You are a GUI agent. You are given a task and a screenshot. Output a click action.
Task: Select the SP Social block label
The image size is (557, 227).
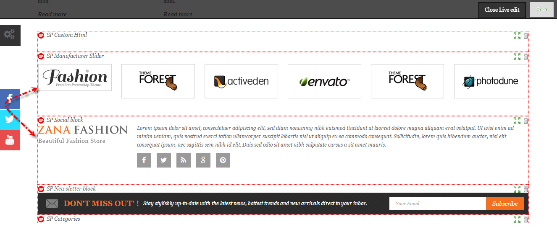coord(65,120)
